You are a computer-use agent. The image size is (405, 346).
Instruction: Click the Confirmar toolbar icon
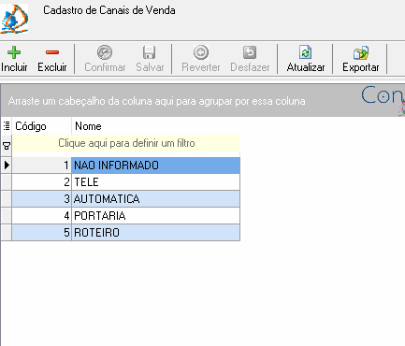coord(105,52)
